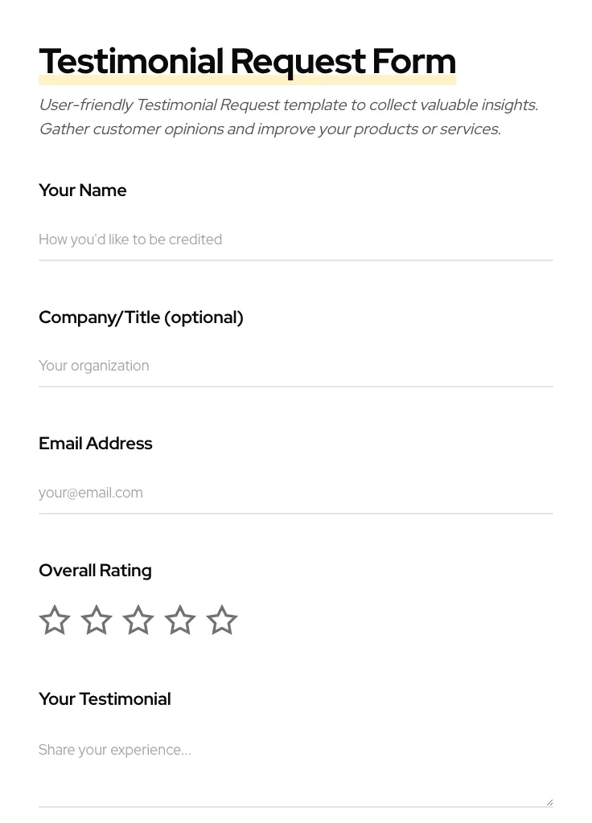Focus the organization input under Company/Title

pos(296,366)
